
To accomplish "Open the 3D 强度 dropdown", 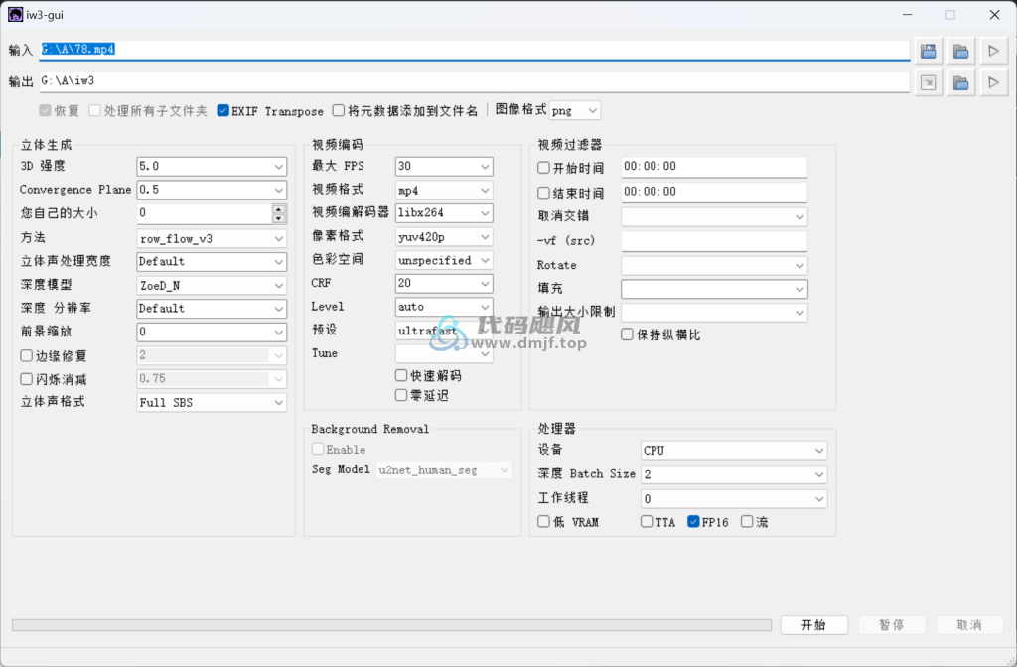I will [x=212, y=167].
